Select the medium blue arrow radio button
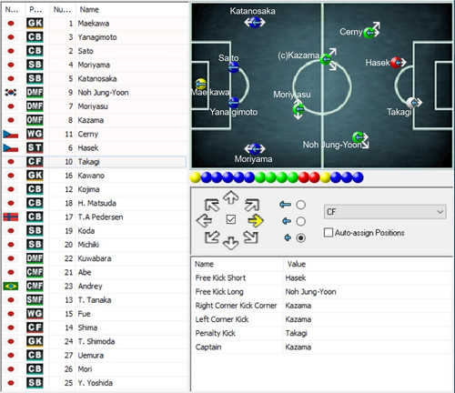The image size is (455, 393). [300, 221]
